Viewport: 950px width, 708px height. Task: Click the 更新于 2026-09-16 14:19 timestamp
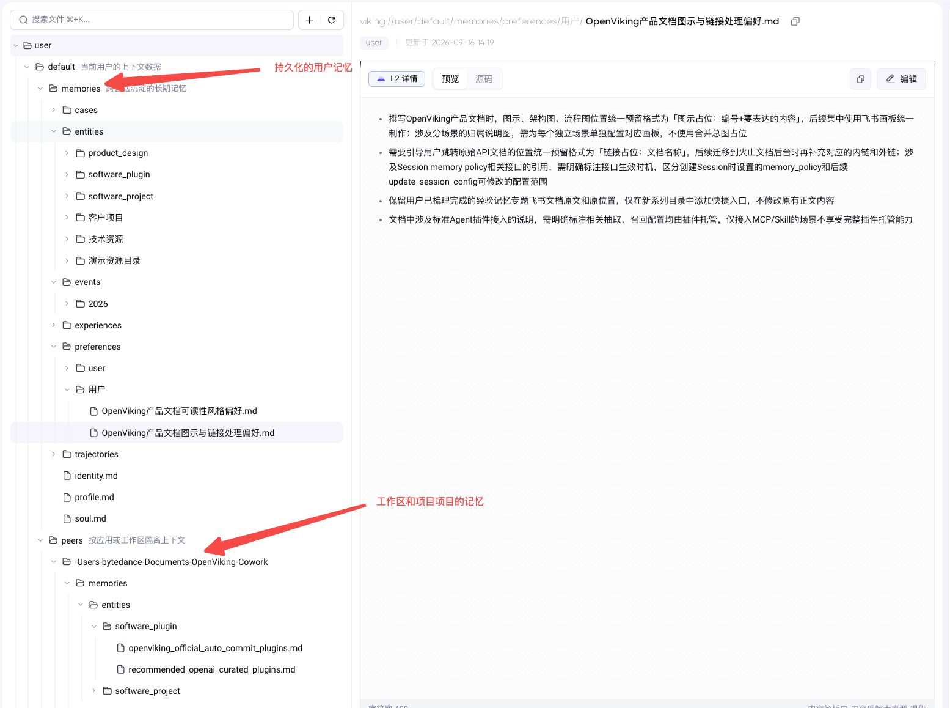click(x=450, y=43)
